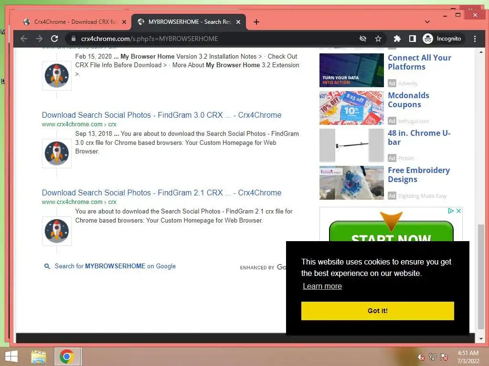This screenshot has height=366, width=489.
Task: Close the Crx4Chrome Download CRX tab
Action: click(x=124, y=22)
